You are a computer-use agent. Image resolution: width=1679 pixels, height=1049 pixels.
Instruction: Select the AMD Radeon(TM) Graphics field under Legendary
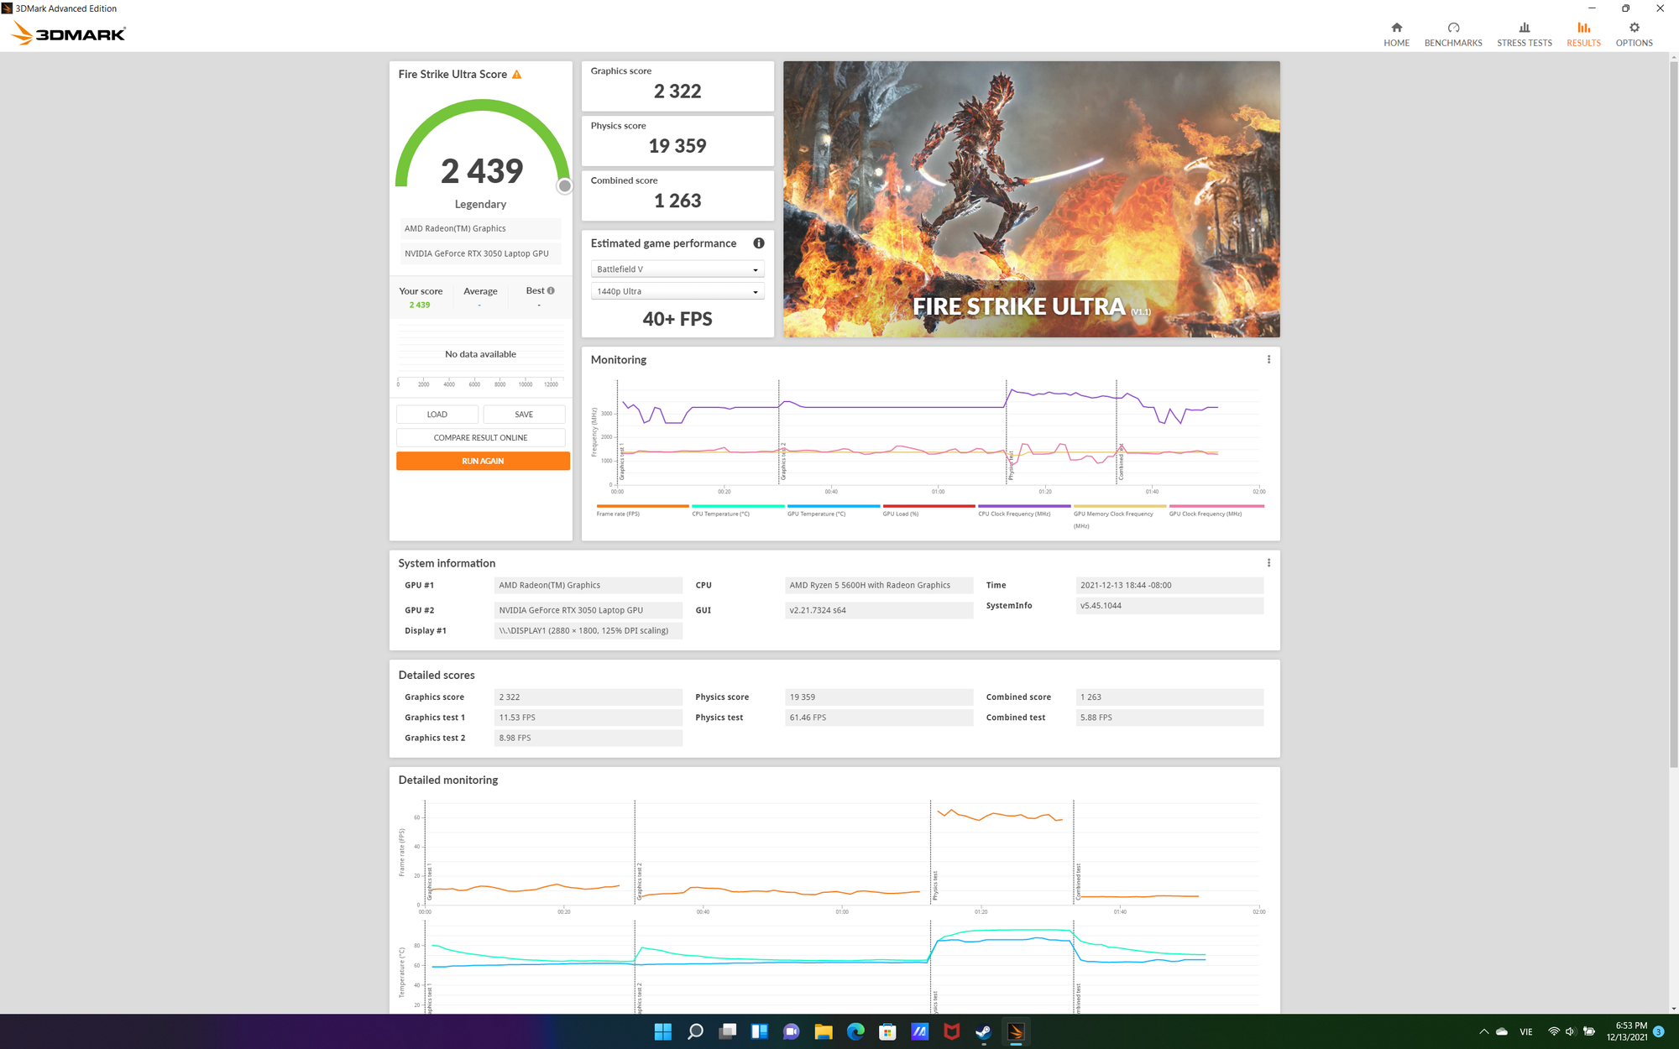[480, 228]
